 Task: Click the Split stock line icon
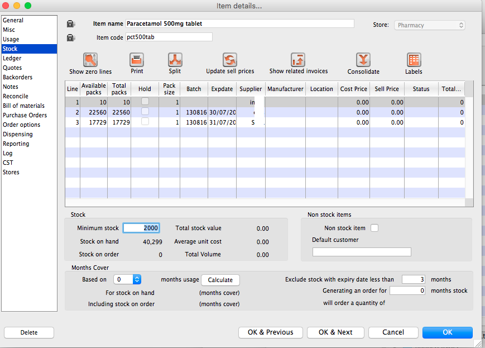tap(175, 60)
